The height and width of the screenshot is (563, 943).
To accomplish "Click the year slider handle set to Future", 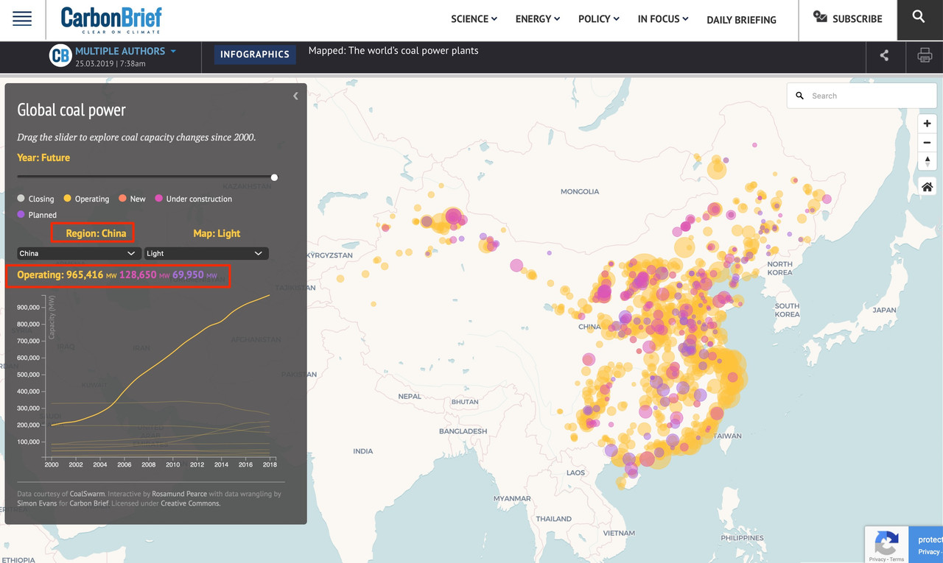I will pos(273,177).
